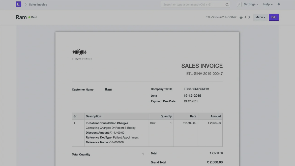Open the Menu dropdown
Image resolution: width=295 pixels, height=166 pixels.
coord(260,17)
